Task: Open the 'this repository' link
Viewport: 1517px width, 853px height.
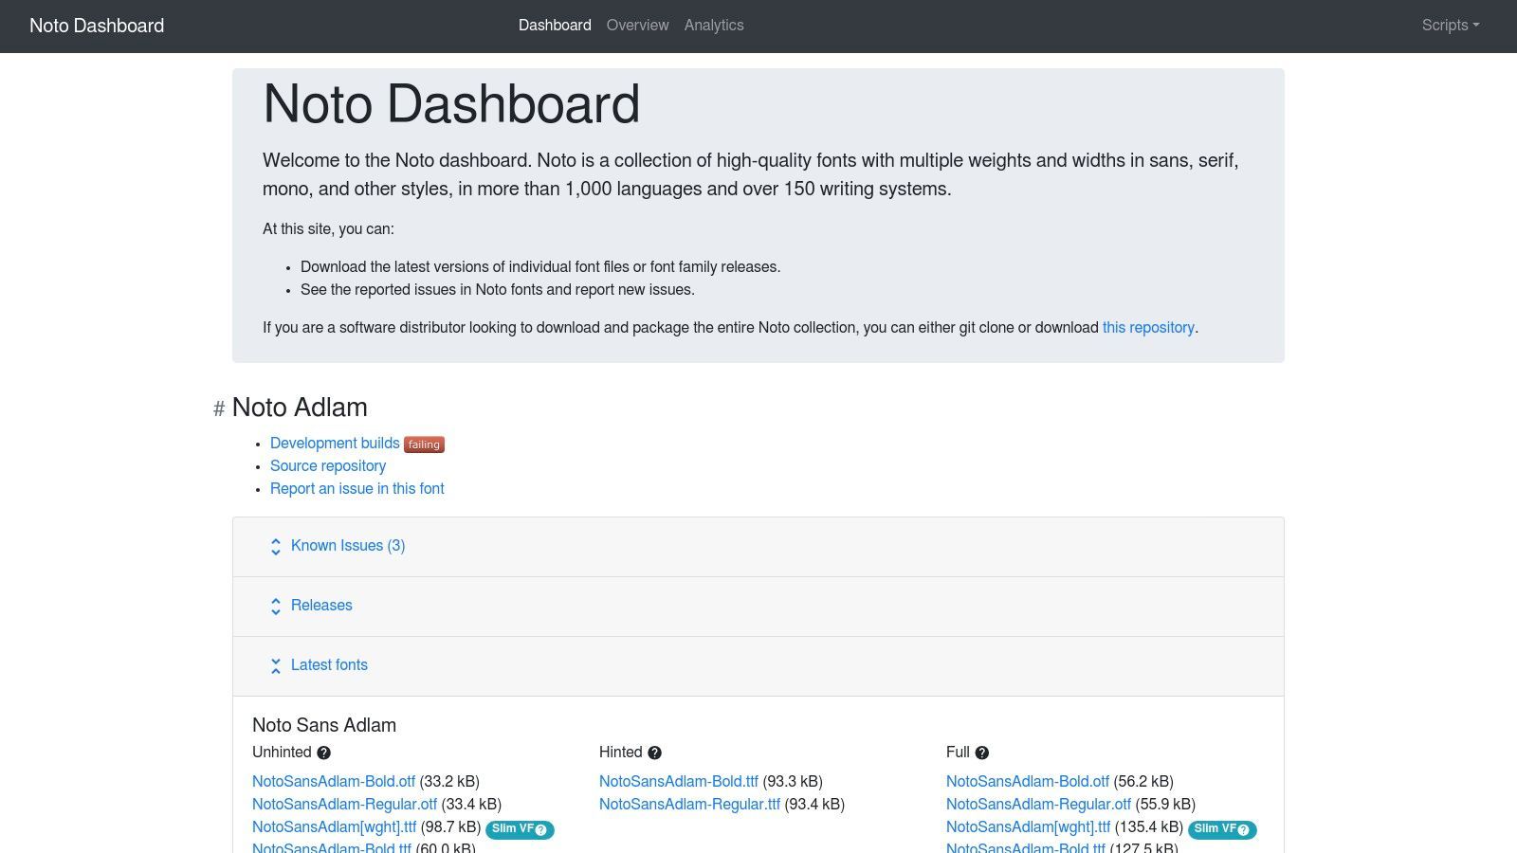Action: point(1147,328)
